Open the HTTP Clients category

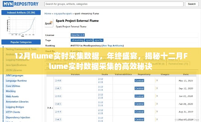coord(13,112)
